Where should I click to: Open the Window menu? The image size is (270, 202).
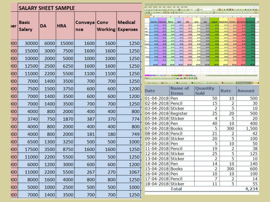point(169,7)
